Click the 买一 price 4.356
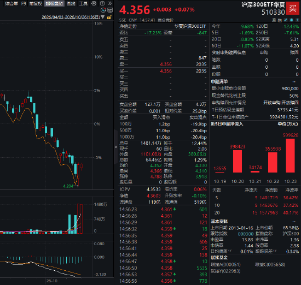 (x=166, y=71)
